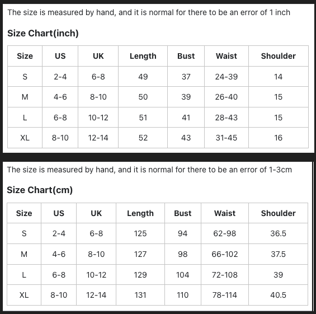Click the XL row label in inch chart
The image size is (316, 314).
click(25, 138)
